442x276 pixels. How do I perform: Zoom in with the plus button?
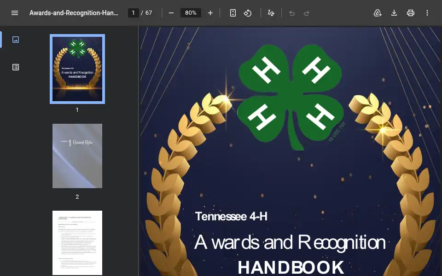[210, 13]
